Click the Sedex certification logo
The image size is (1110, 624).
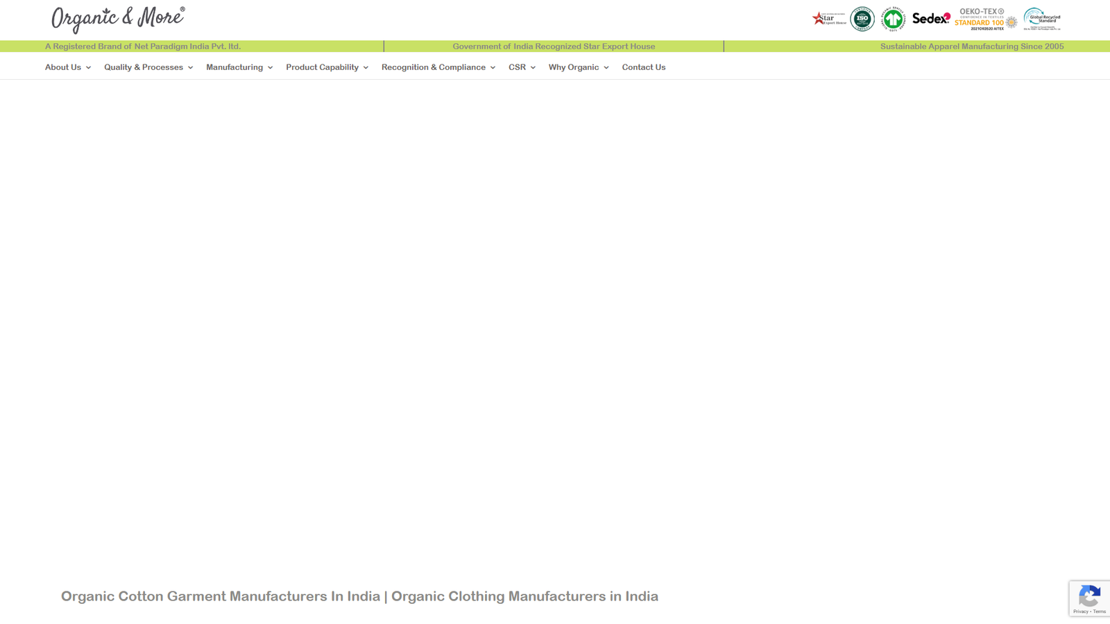coord(930,19)
